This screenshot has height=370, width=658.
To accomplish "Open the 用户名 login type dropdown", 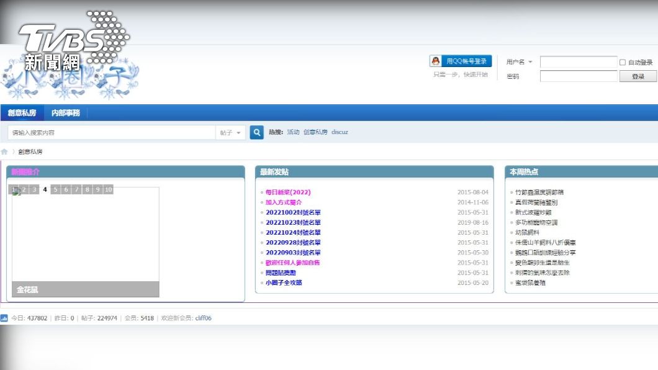I will (520, 62).
